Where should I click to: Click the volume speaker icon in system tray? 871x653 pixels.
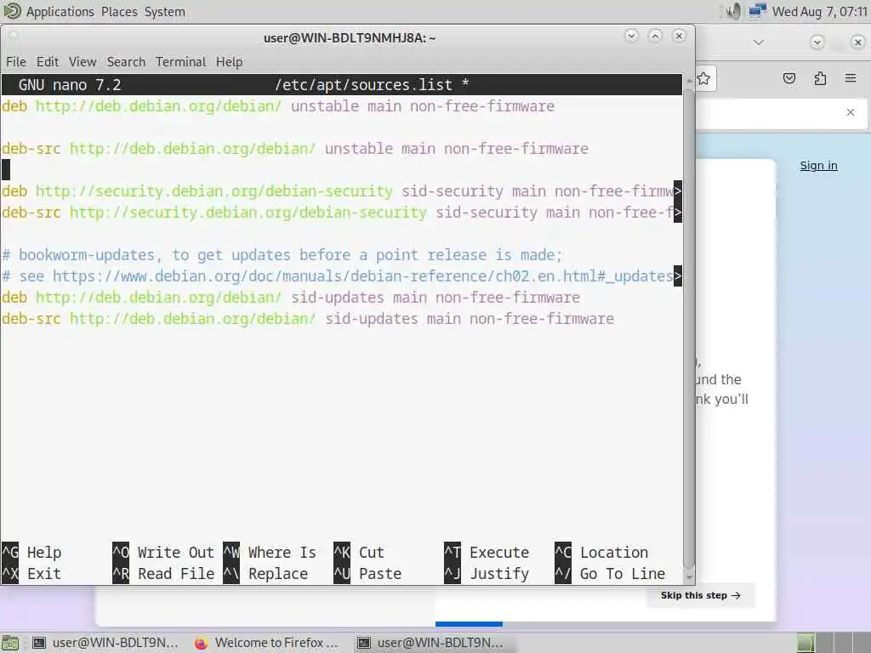coord(732,11)
